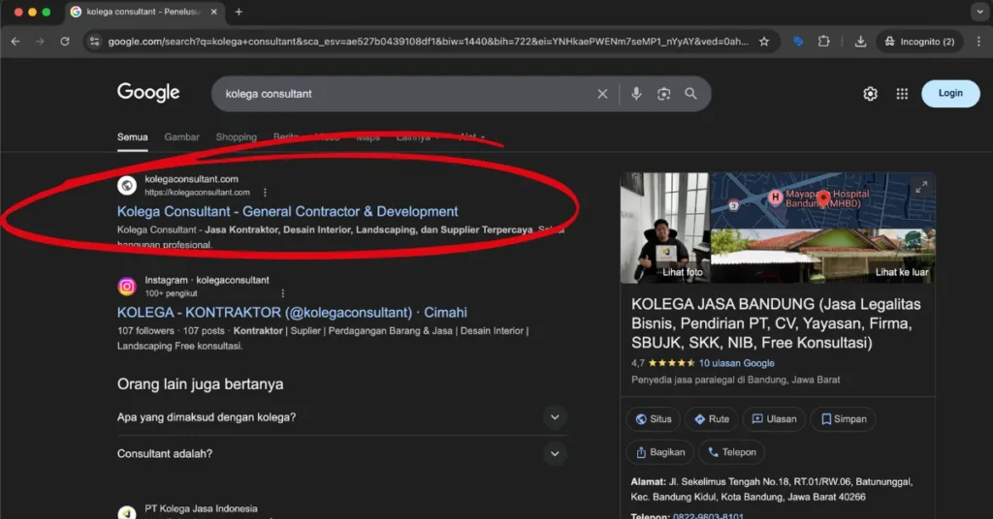Open Google quick settings gear
Image resolution: width=993 pixels, height=519 pixels.
pyautogui.click(x=870, y=94)
